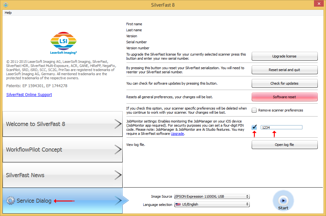Follow the SilverFast Online Support link
Screen dimensions: 326x216
[29, 94]
